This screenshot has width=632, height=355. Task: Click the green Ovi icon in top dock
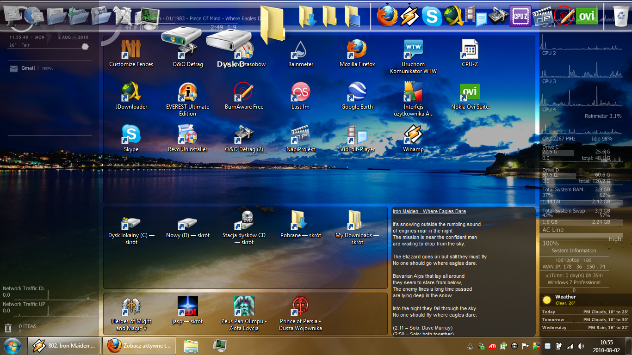tap(587, 16)
